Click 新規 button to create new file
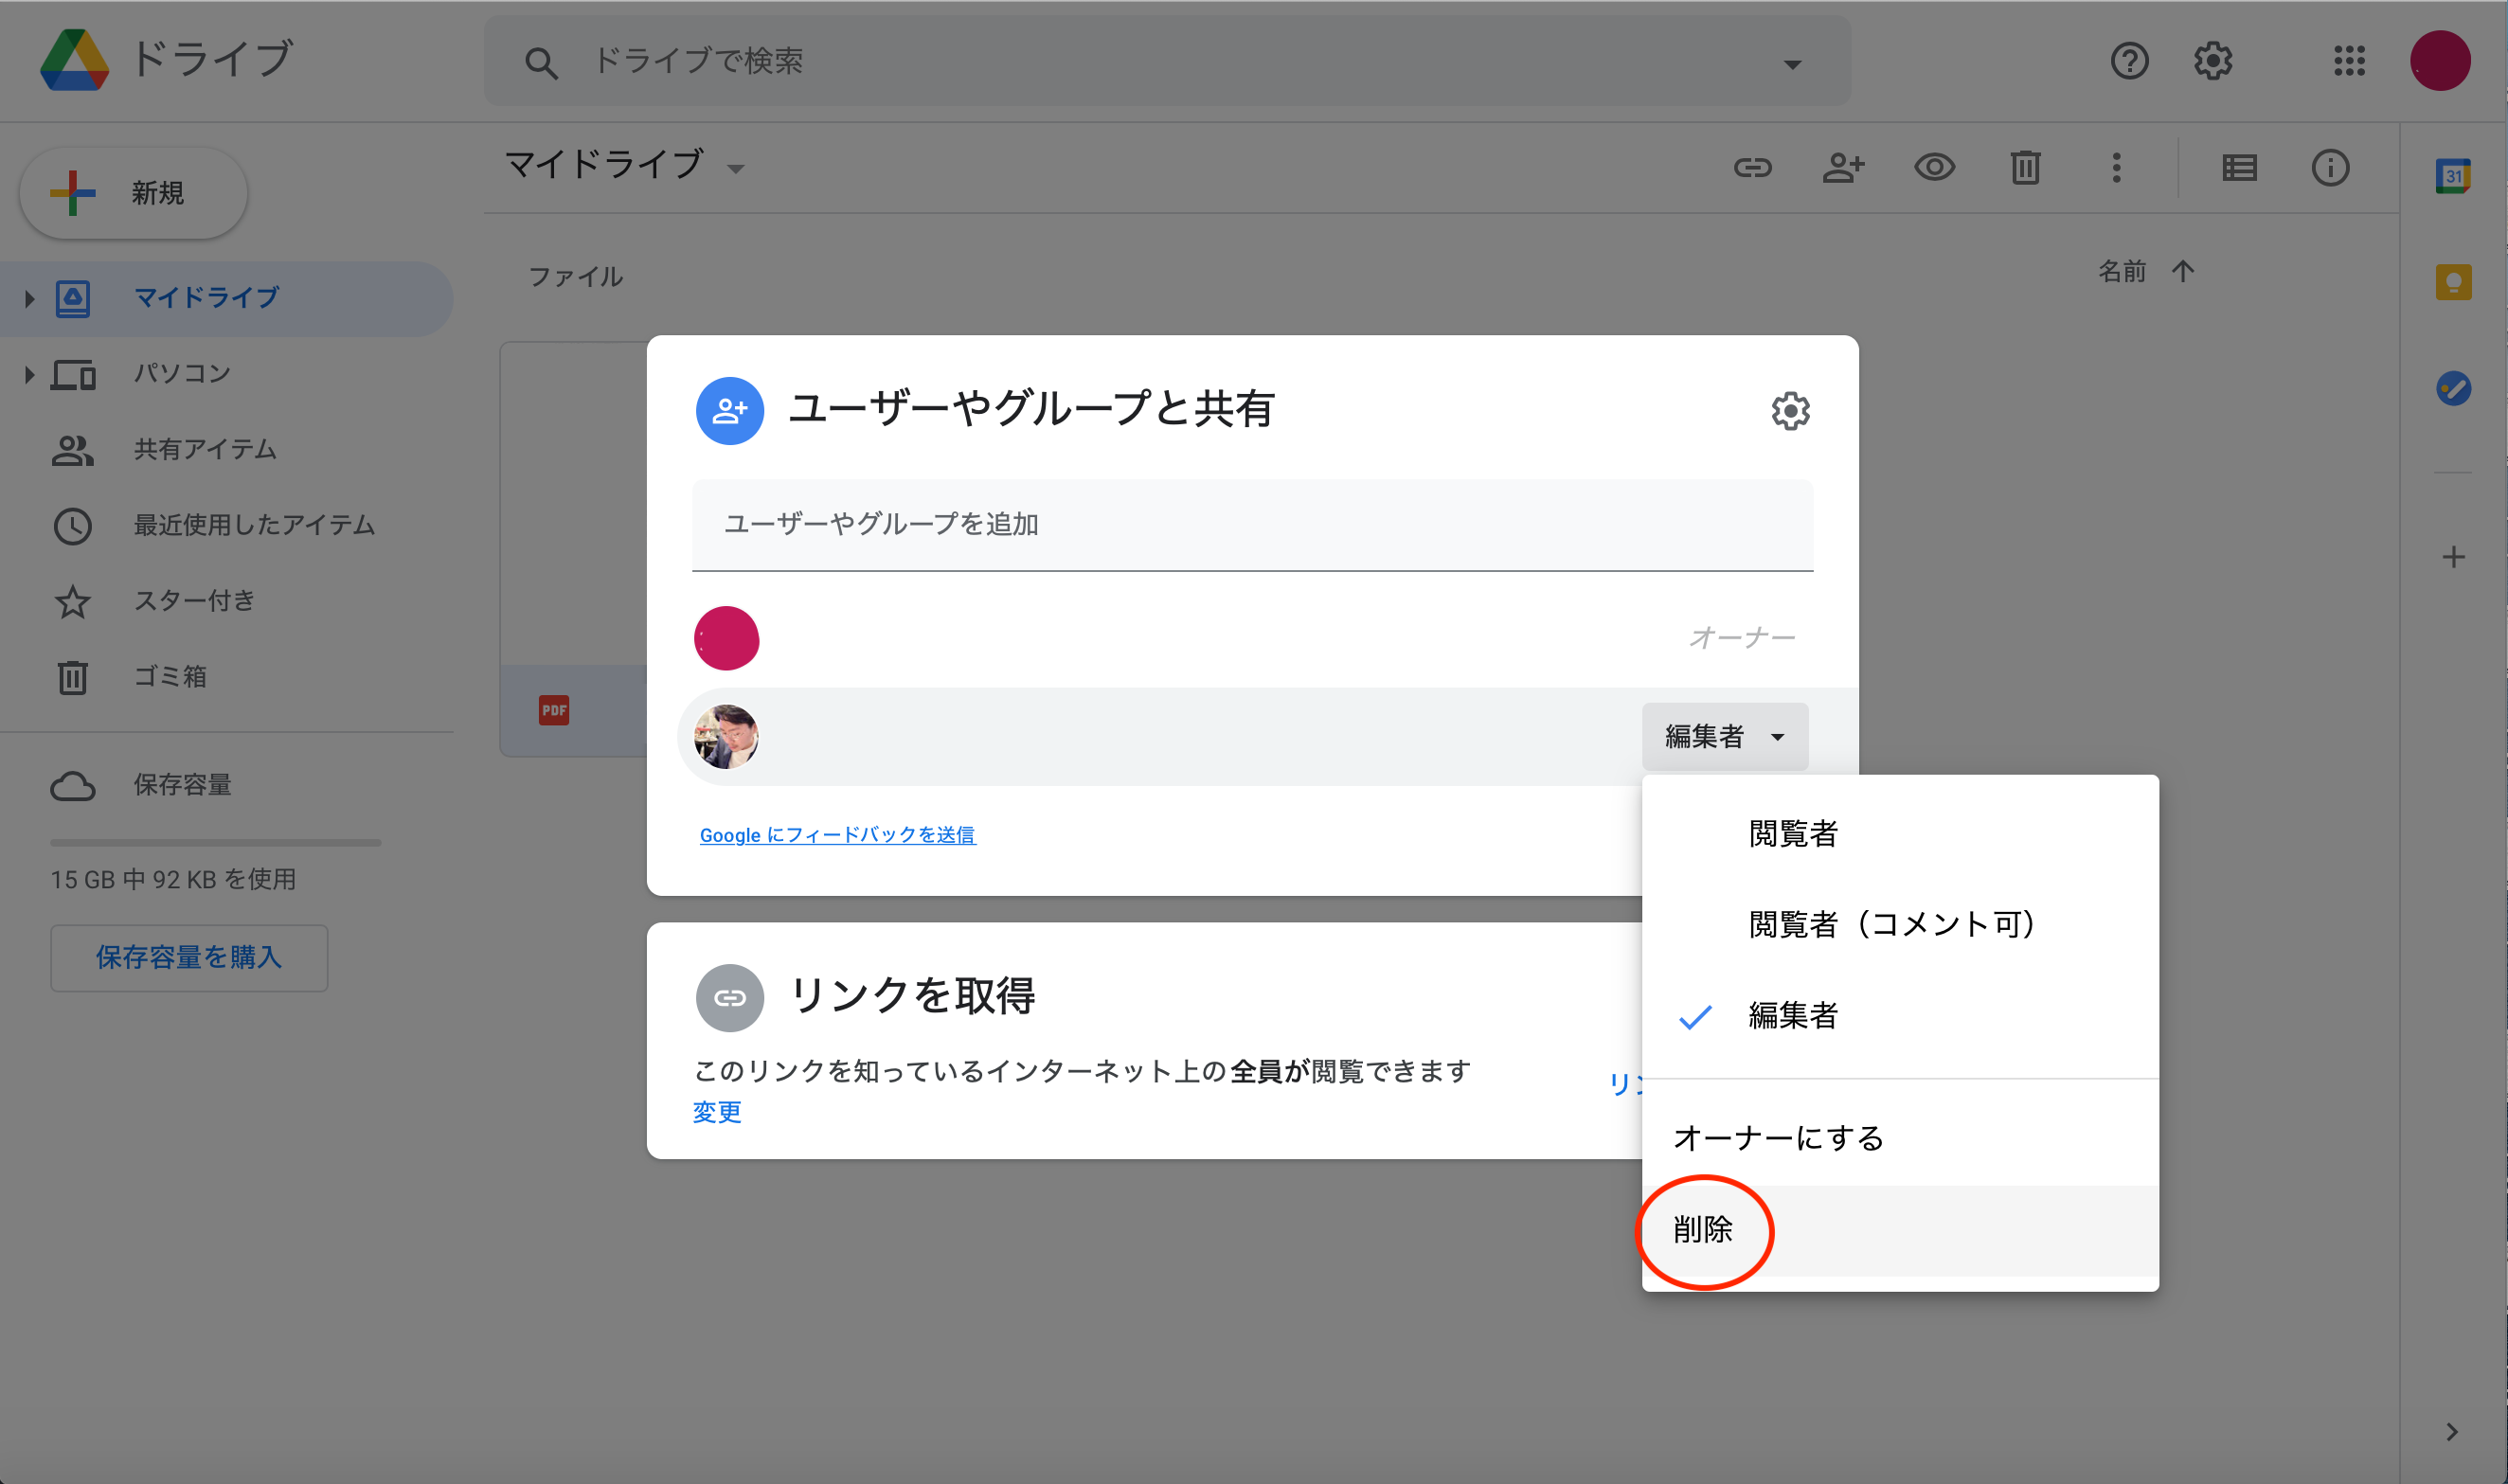 (133, 194)
